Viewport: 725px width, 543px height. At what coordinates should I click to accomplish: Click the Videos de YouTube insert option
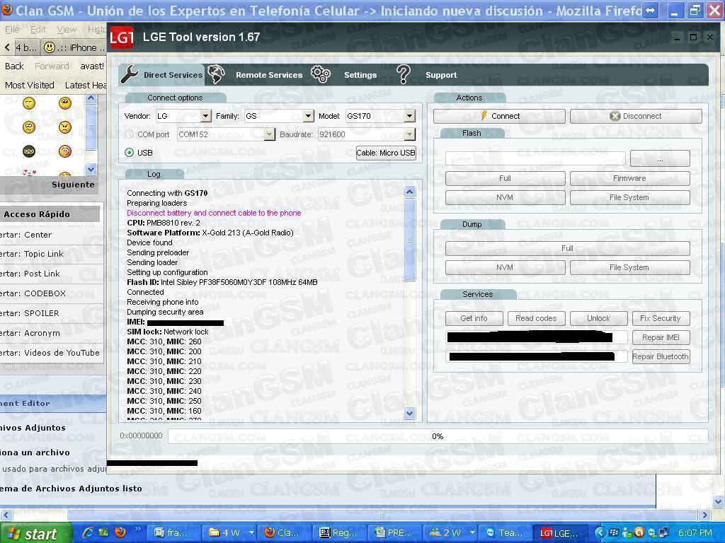tap(62, 353)
